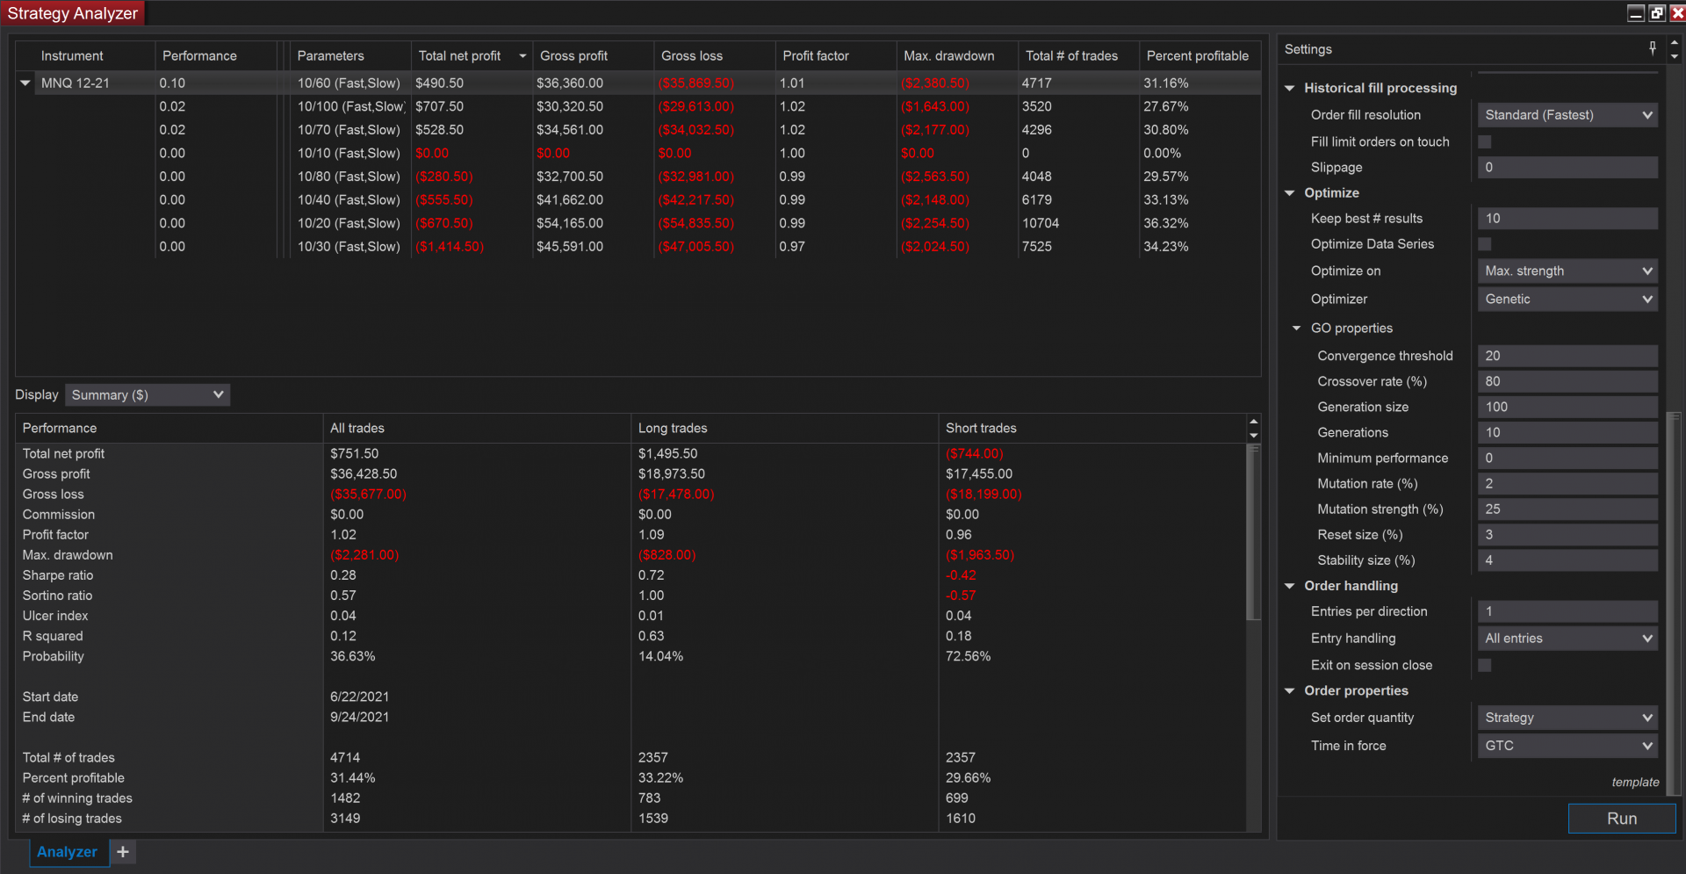Select the 10/70 (Fast,Slow) result row
The height and width of the screenshot is (874, 1686).
(x=638, y=129)
